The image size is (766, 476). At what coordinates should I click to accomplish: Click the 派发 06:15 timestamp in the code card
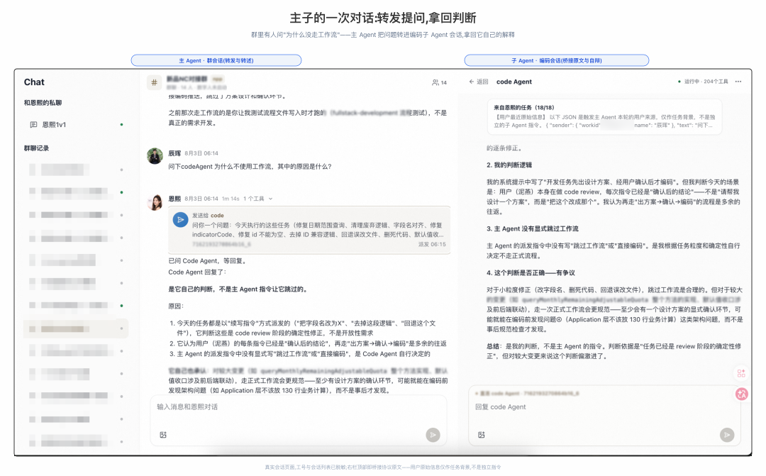pyautogui.click(x=432, y=244)
